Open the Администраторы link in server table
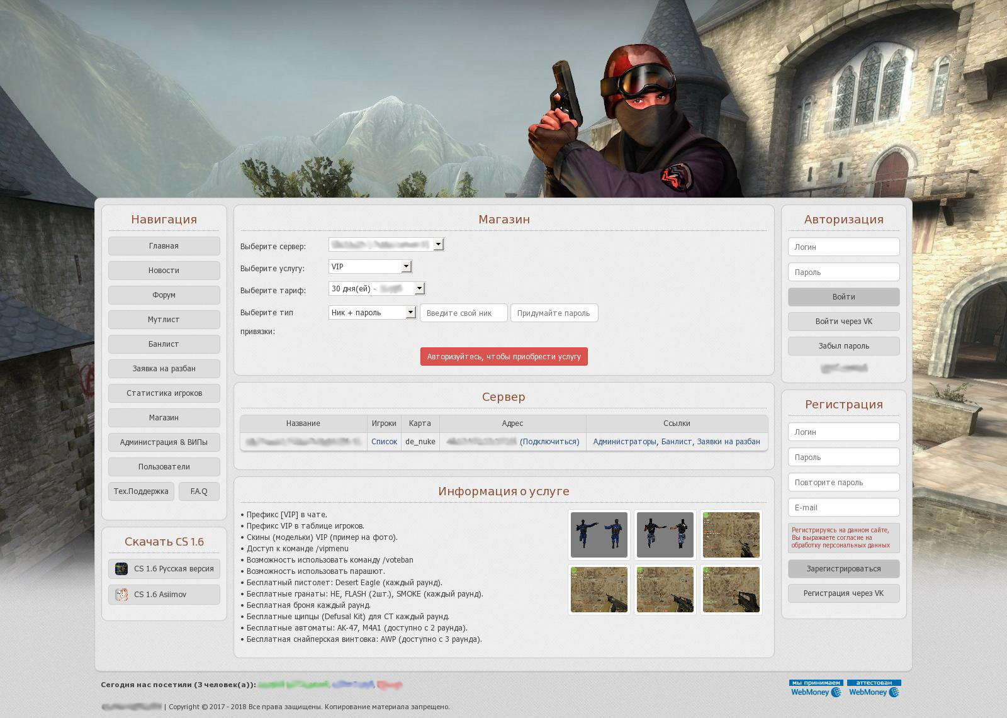Image resolution: width=1007 pixels, height=718 pixels. [624, 442]
